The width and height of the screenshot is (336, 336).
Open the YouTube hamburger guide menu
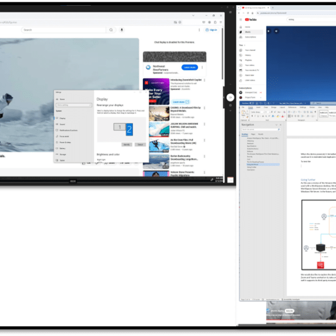tap(241, 20)
